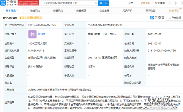
Task: Select region value 北京市
Action: coord(92,67)
